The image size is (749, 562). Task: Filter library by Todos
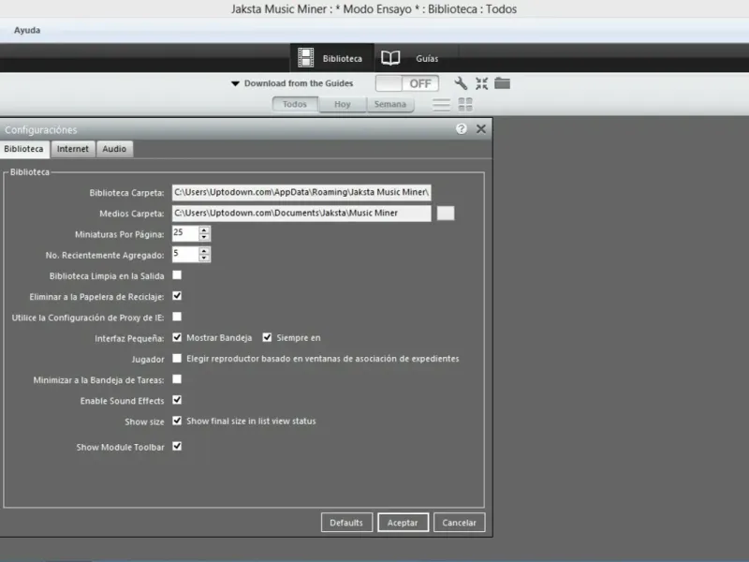tap(295, 104)
